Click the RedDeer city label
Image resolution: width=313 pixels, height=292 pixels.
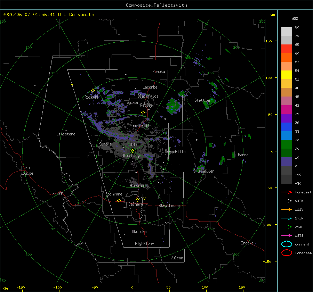[147, 105]
